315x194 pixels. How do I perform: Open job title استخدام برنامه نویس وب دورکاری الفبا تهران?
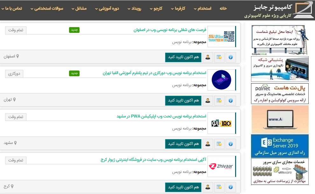click(x=155, y=73)
